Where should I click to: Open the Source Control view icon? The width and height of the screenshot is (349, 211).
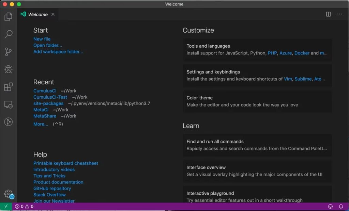coord(8,52)
